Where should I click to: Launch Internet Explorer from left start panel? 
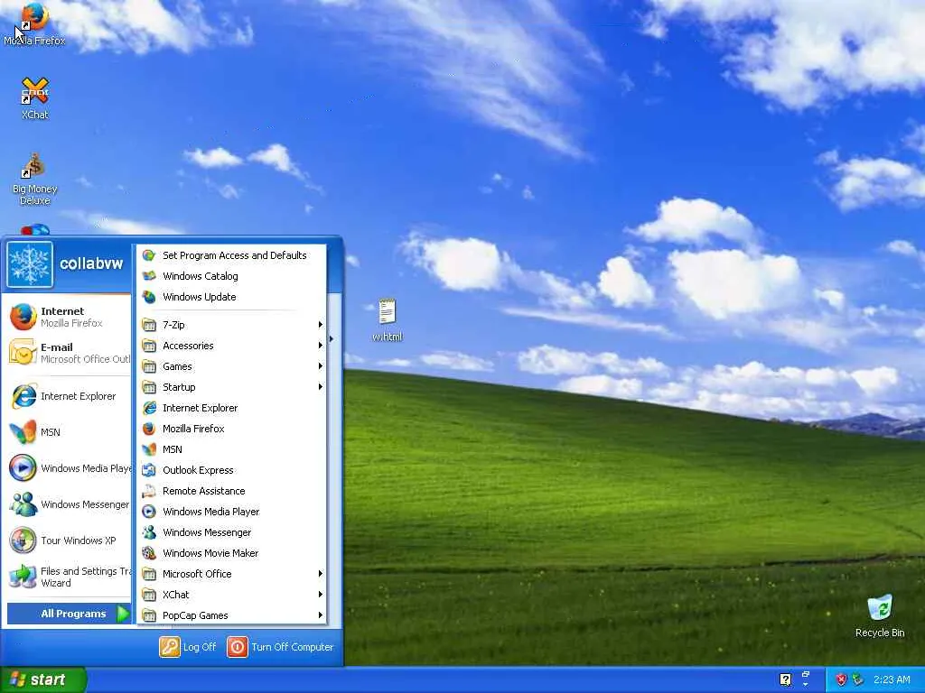pos(70,396)
